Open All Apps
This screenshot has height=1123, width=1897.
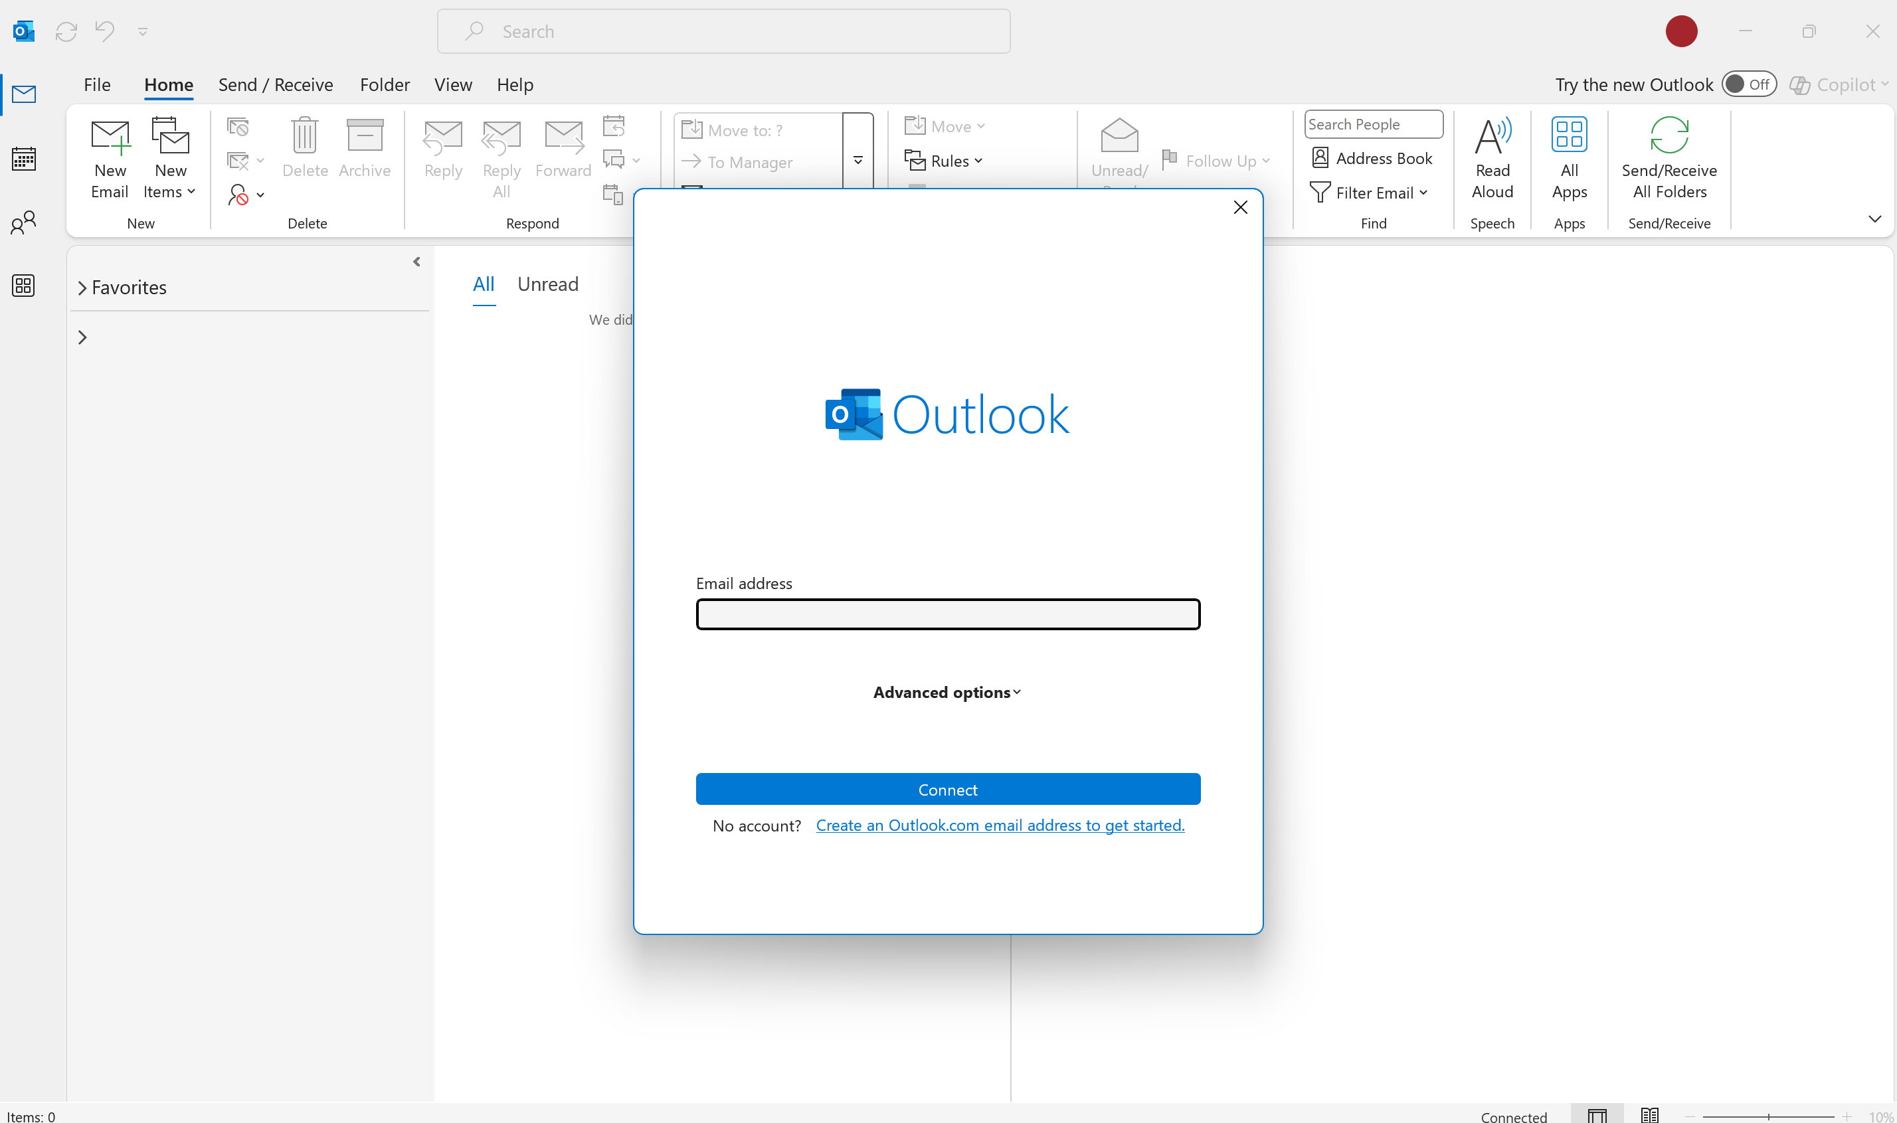click(x=1570, y=159)
